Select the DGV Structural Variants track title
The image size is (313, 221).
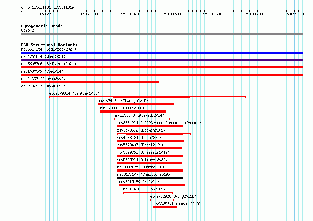click(49, 45)
